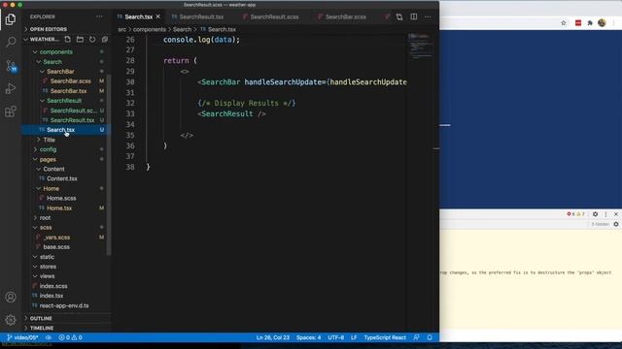Change indentation via Spaces: 4

tap(309, 337)
